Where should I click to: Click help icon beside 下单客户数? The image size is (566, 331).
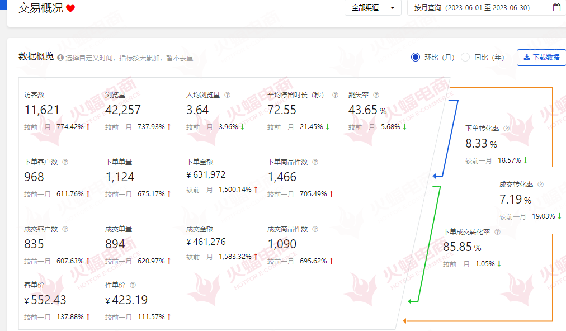pyautogui.click(x=65, y=162)
